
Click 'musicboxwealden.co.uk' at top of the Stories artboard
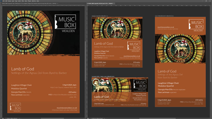(166, 27)
